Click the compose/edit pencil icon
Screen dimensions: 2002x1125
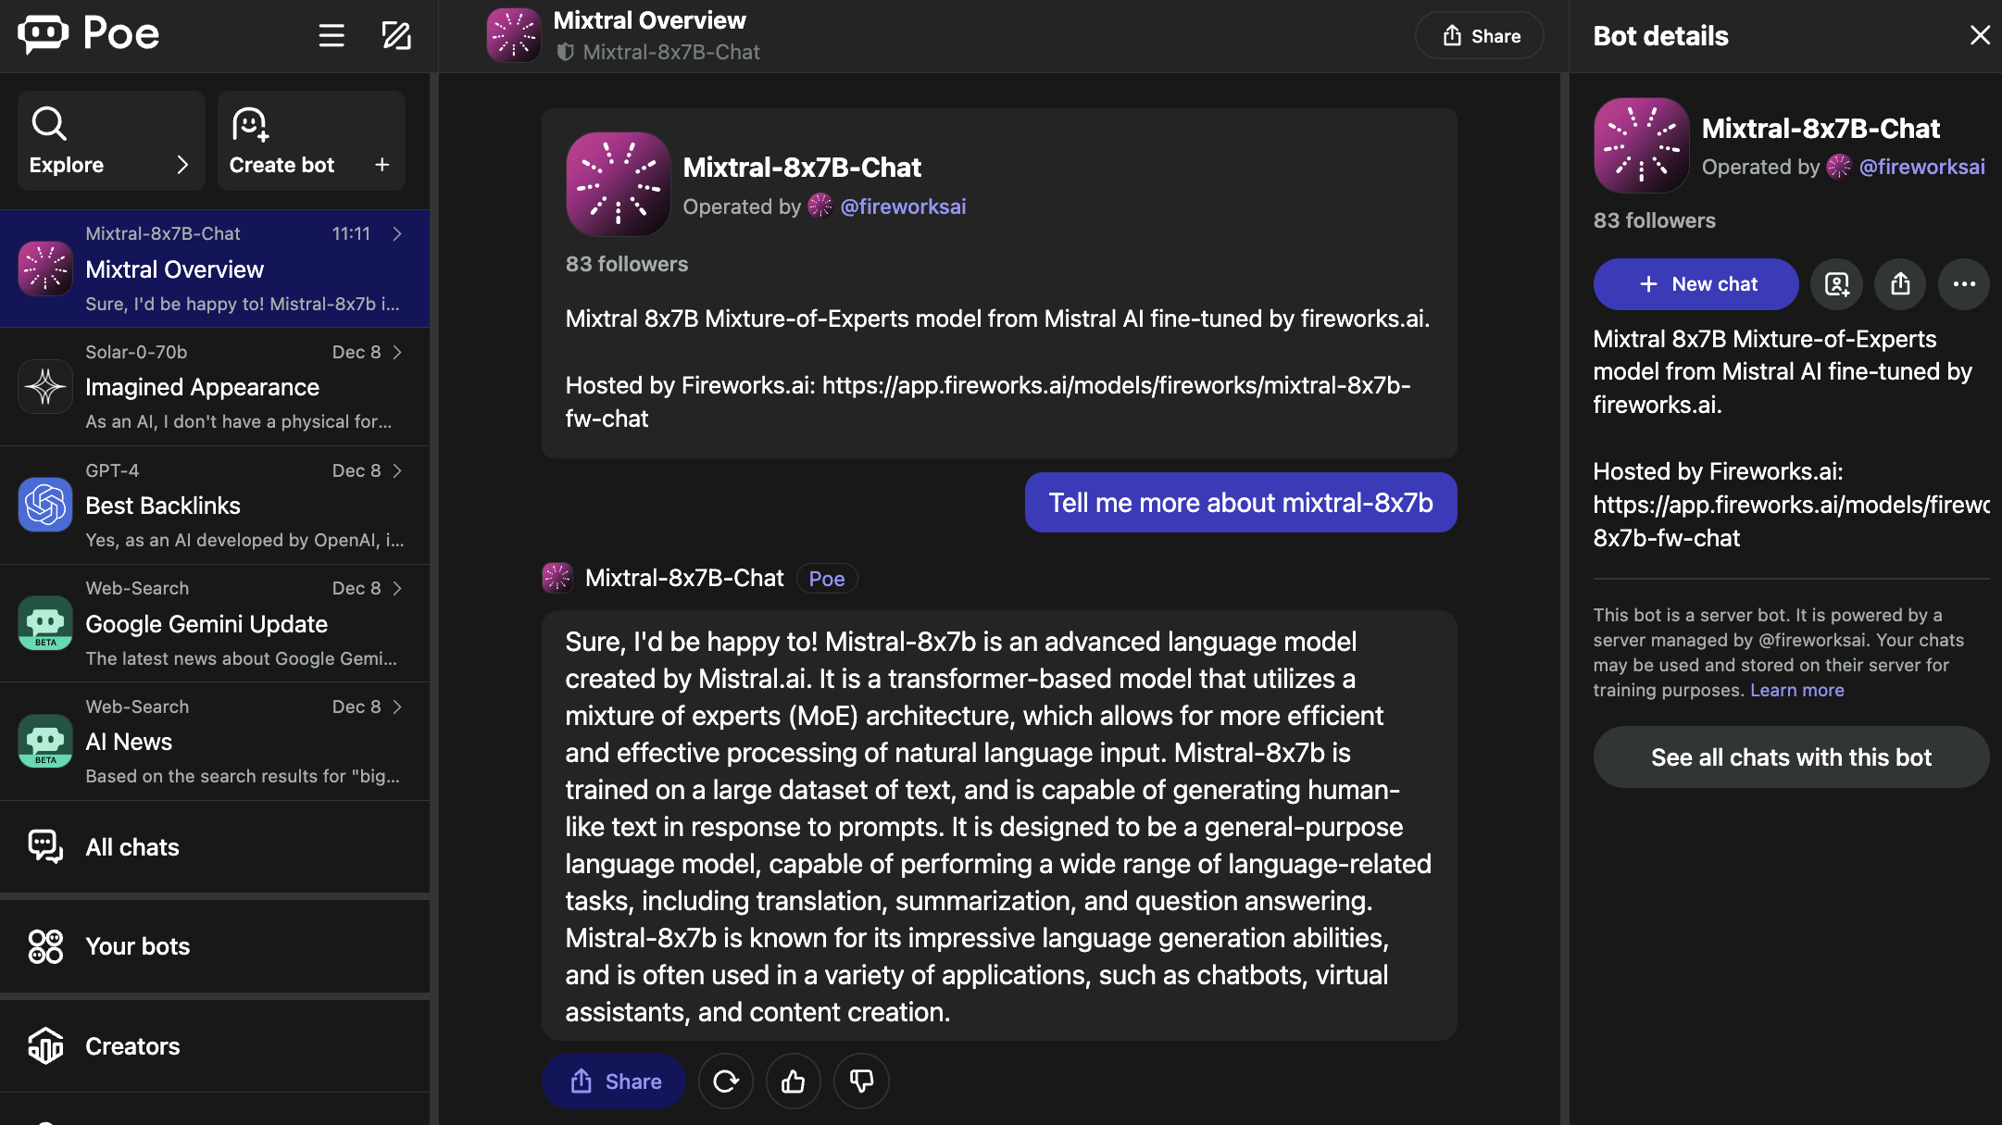[396, 34]
